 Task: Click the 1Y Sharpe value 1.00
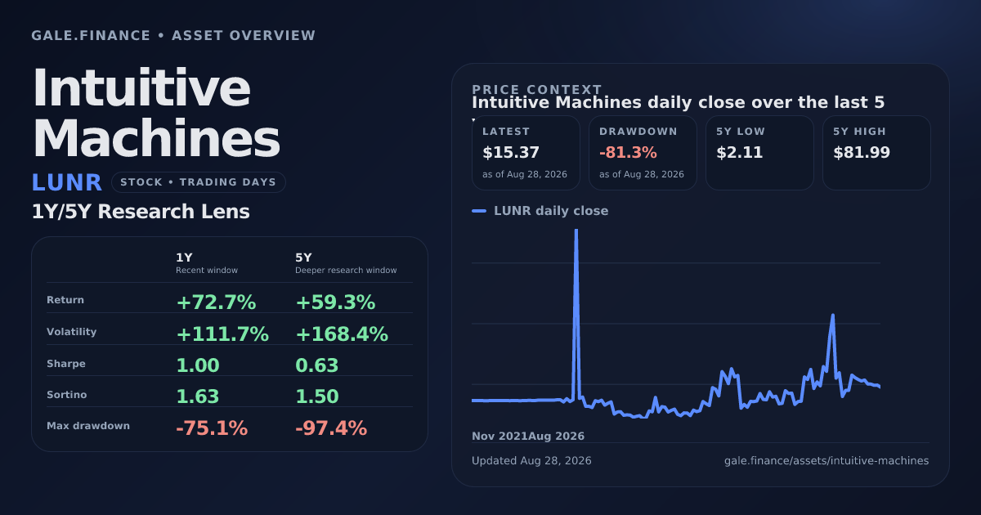click(x=198, y=365)
